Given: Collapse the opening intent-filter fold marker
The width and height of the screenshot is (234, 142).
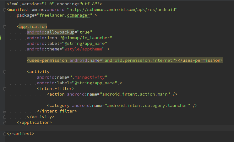Looking at the screenshot, I should point(5,89).
